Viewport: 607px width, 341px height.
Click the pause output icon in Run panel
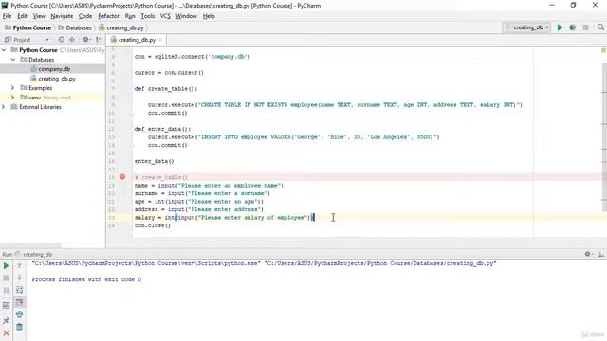pos(7,291)
